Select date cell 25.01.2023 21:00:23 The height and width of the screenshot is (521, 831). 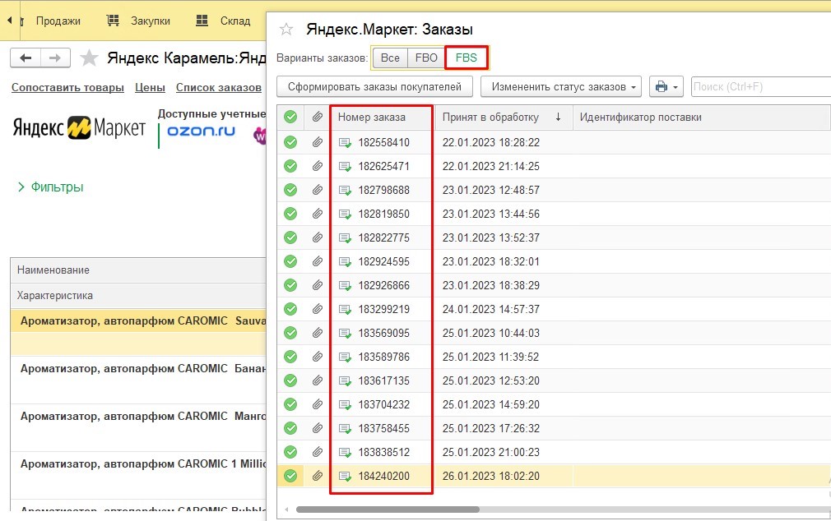coord(490,452)
